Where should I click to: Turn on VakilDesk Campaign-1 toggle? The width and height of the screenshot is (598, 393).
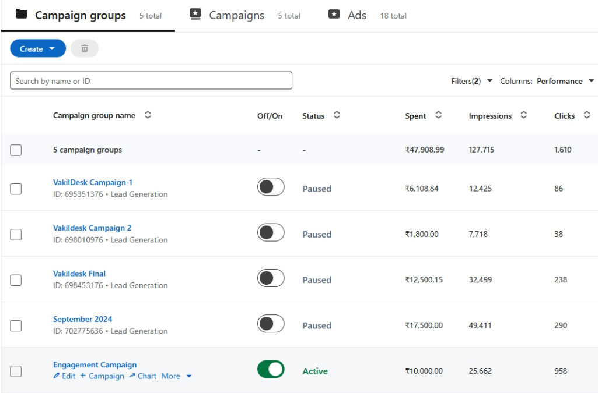[271, 187]
